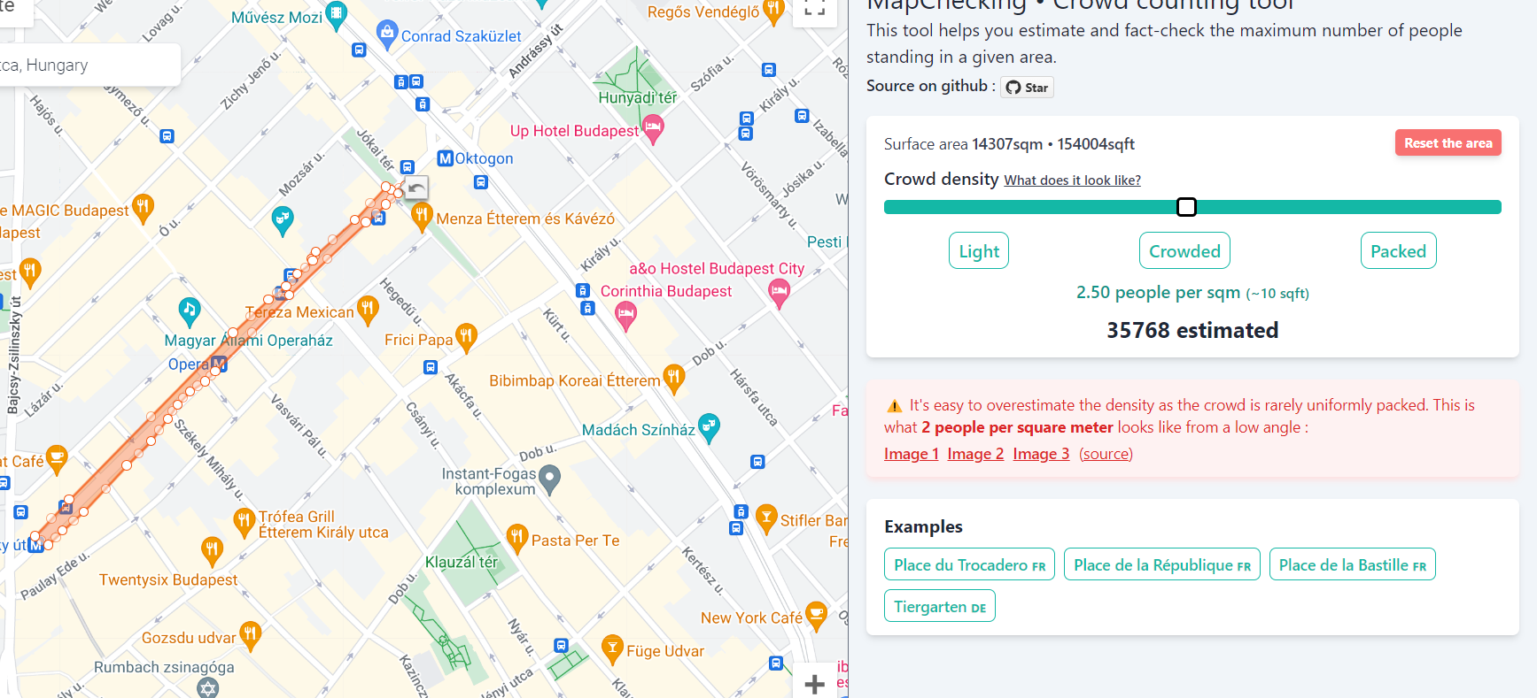Select the Oktogon metro station icon

(446, 158)
